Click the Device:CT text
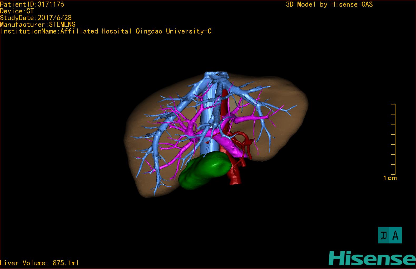Screen dimensions: 416x269 17,11
